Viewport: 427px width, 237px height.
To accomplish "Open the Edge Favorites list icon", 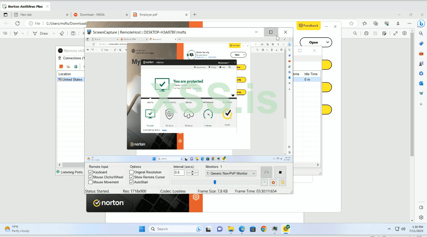I will pyautogui.click(x=365, y=23).
